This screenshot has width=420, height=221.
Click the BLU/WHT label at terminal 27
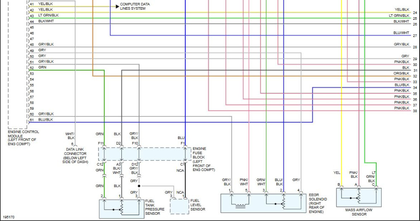click(x=401, y=33)
